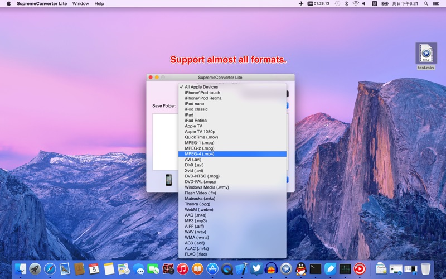Image resolution: width=446 pixels, height=279 pixels.
Task: Open Terminal icon in dock
Action: coord(316,269)
